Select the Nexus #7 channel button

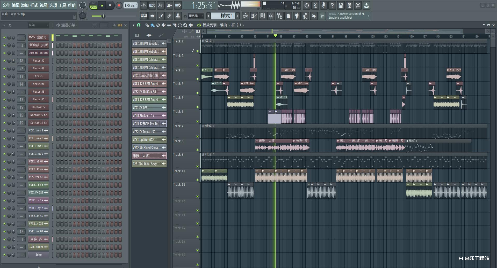(x=39, y=69)
